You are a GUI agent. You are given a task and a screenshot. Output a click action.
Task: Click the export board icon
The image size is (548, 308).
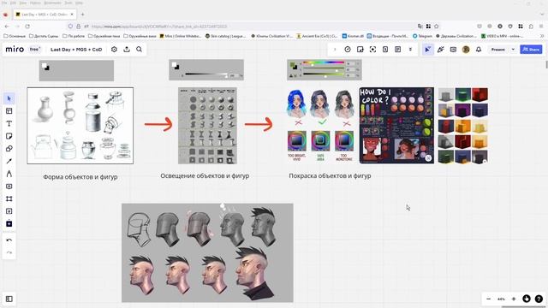pyautogui.click(x=127, y=50)
